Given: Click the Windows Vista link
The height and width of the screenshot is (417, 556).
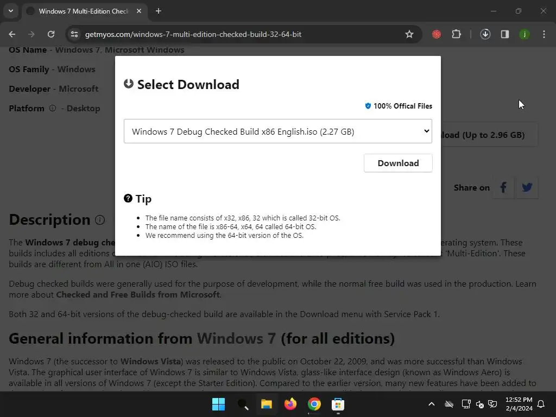Looking at the screenshot, I should (x=151, y=361).
